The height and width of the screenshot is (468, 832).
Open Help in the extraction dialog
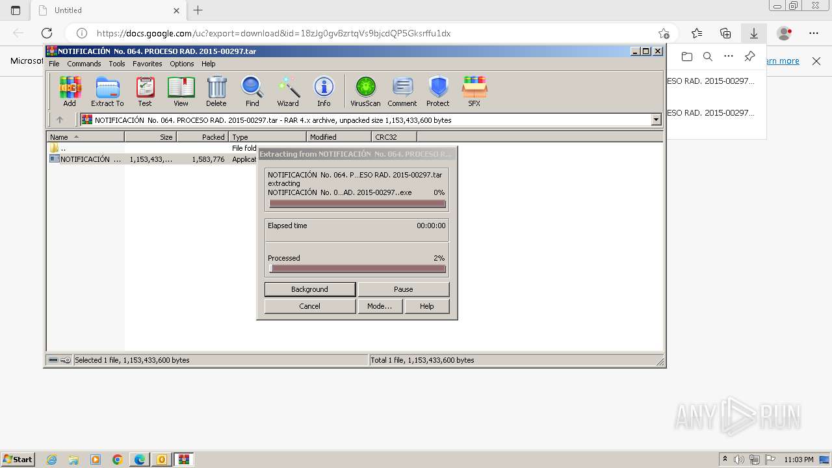426,306
